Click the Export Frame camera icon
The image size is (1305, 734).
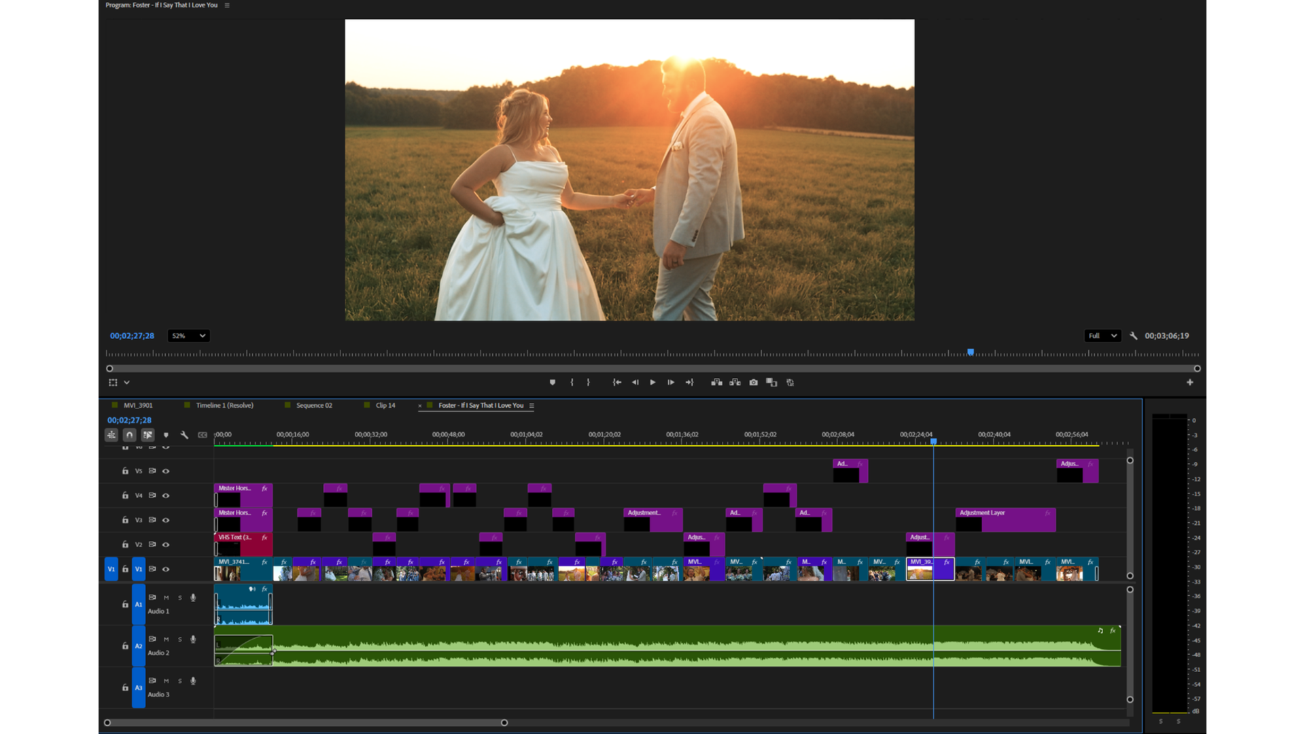(x=753, y=383)
